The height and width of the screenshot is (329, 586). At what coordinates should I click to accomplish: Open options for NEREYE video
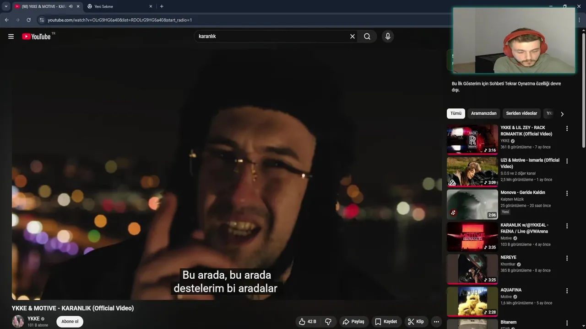pos(567,259)
